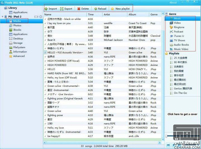Viewport: 201px width, 149px height.
Task: Open the playlist starting with 25
Action: tap(179, 58)
